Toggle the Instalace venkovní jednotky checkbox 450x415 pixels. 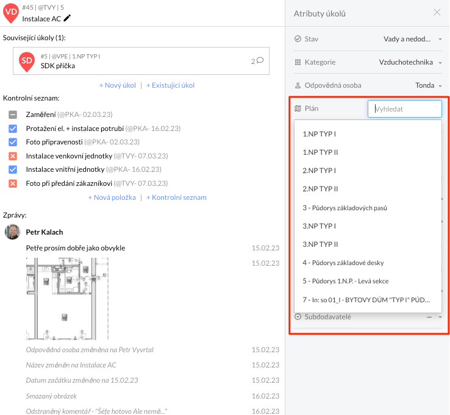[13, 156]
